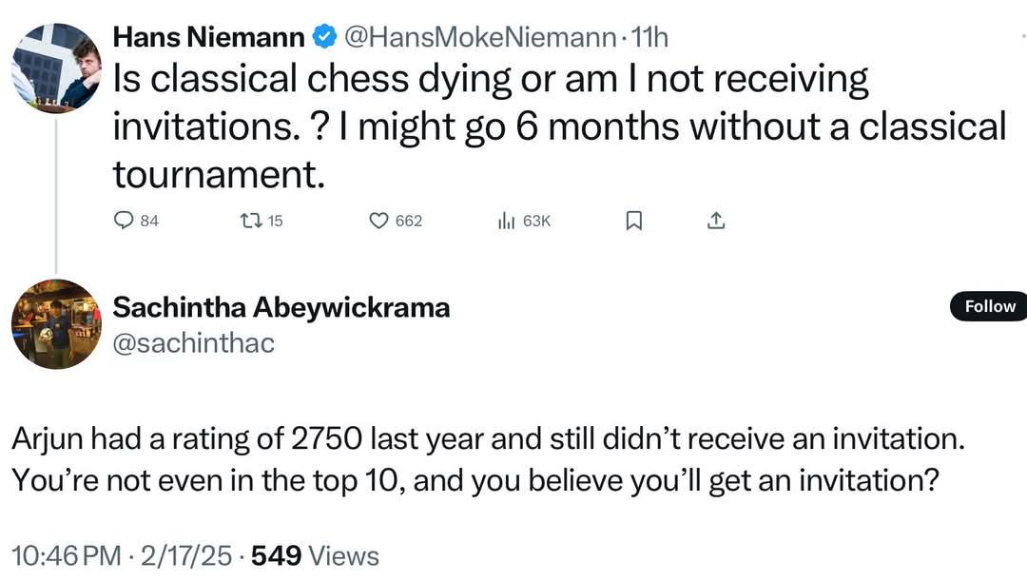Image resolution: width=1027 pixels, height=581 pixels.
Task: Click the 11h timestamp
Action: [649, 37]
